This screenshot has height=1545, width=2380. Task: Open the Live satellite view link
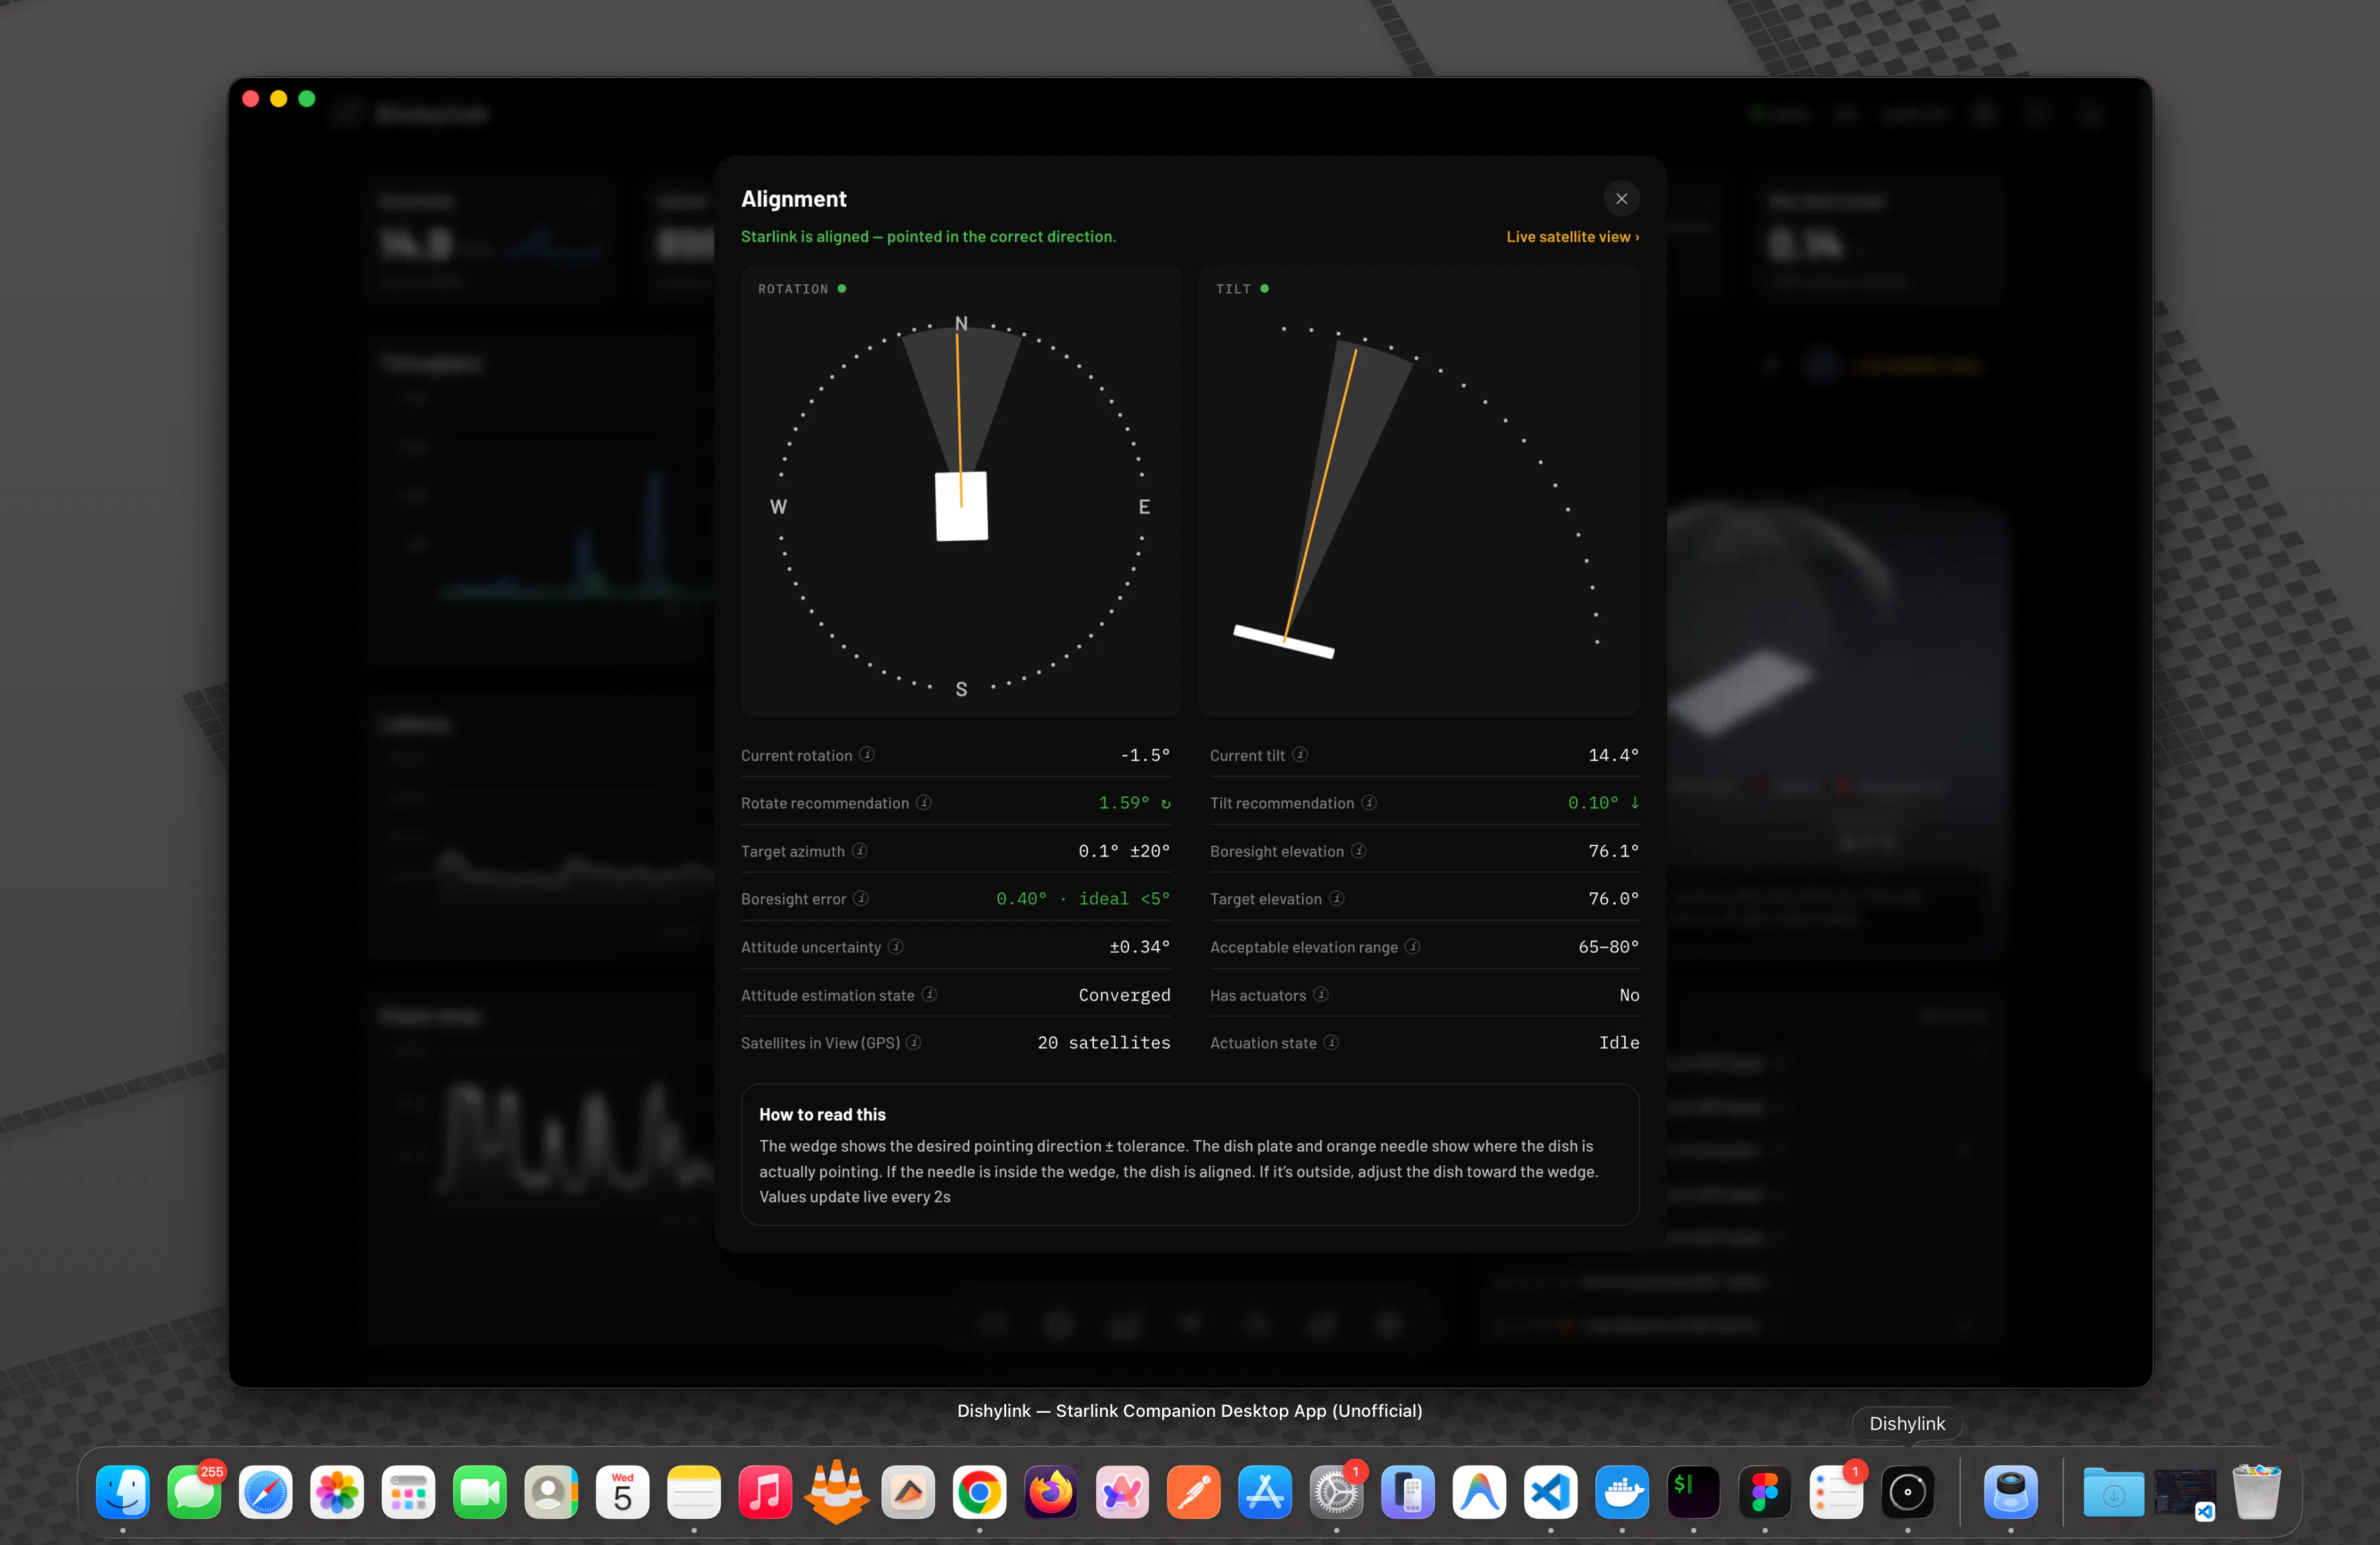coord(1572,237)
